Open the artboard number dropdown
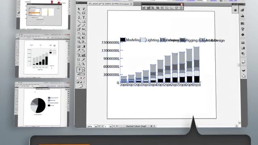Image resolution: width=258 pixels, height=145 pixels. pyautogui.click(x=110, y=126)
